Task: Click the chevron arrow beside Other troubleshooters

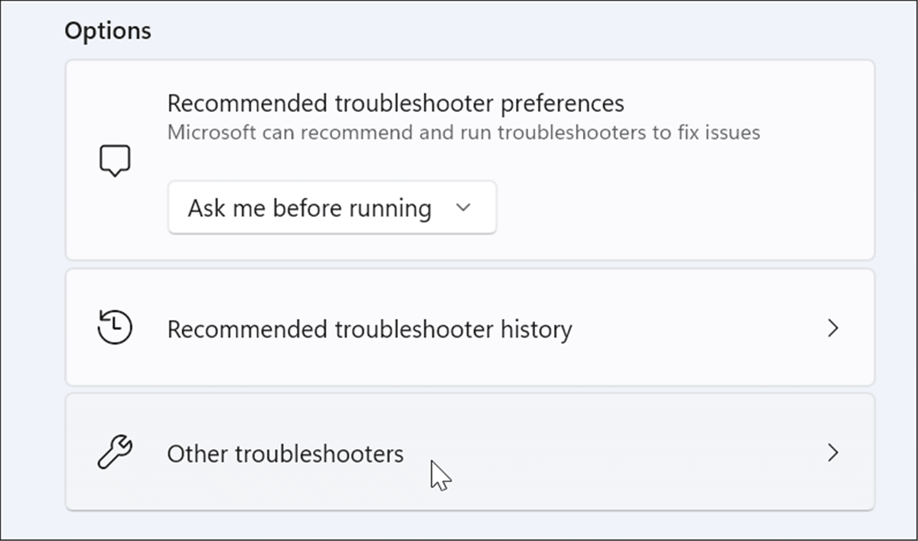Action: [x=833, y=453]
